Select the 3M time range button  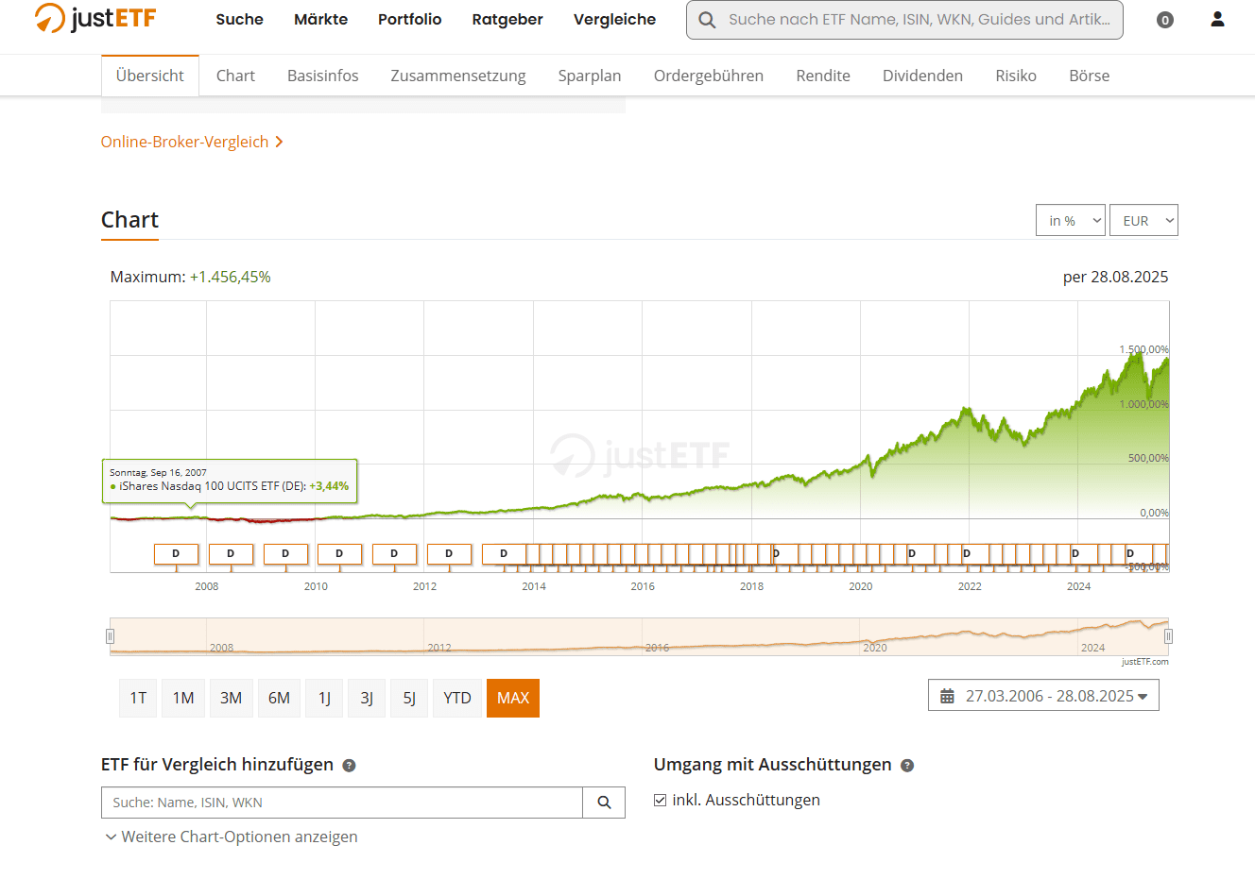coord(232,698)
